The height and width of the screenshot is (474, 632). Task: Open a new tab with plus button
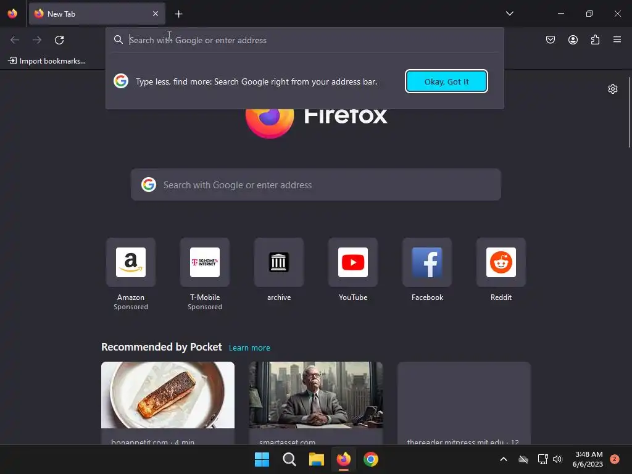tap(178, 14)
